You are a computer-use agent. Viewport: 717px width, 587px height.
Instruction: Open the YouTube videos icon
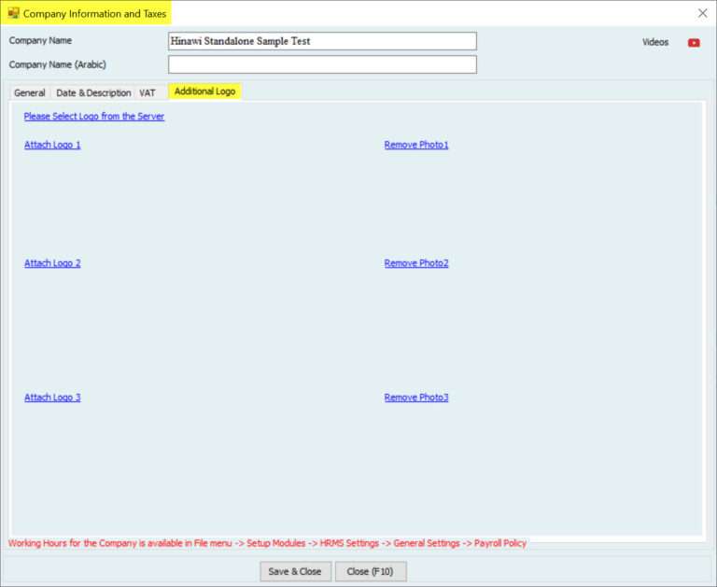pos(694,42)
